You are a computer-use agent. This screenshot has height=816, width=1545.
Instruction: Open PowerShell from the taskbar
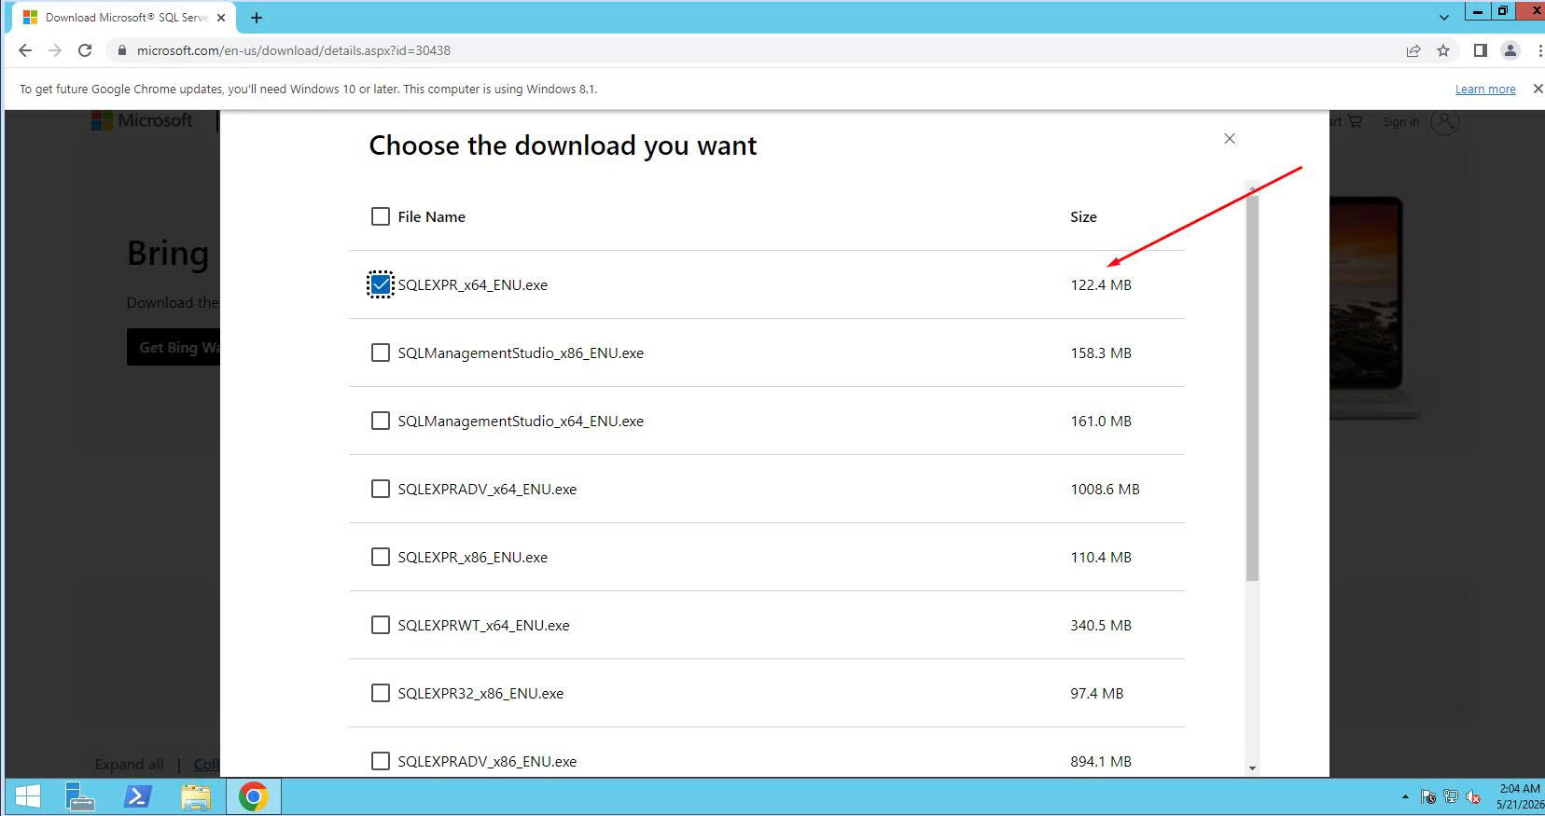click(x=138, y=796)
